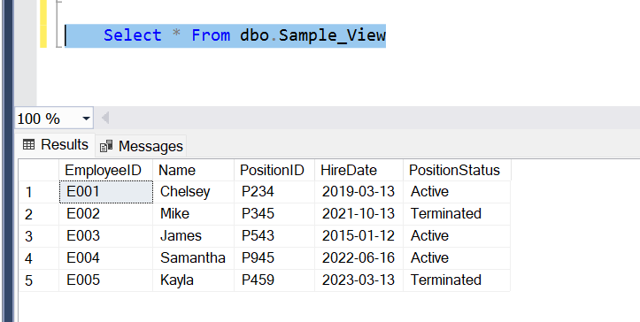Click the Samantha name cell
Image resolution: width=640 pixels, height=322 pixels.
(194, 258)
